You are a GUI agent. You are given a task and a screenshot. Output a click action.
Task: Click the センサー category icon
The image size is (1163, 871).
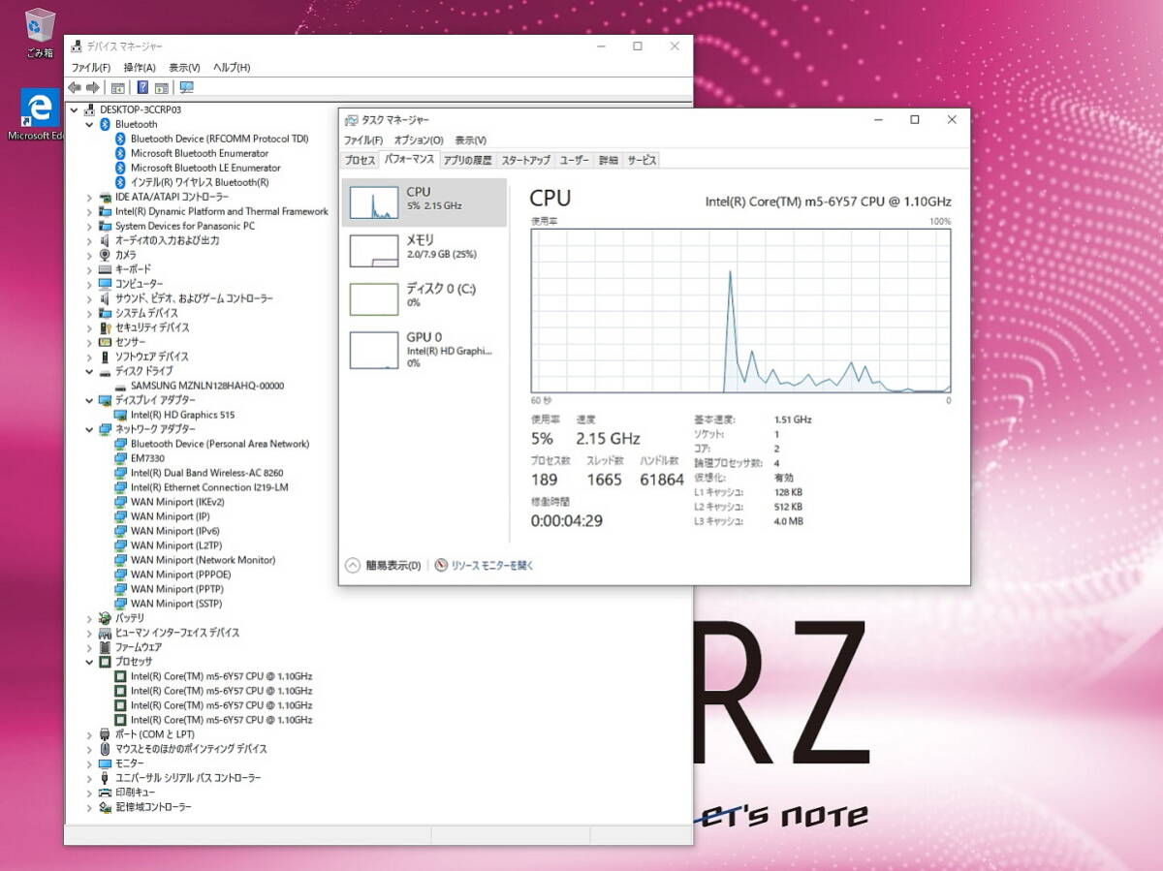106,342
